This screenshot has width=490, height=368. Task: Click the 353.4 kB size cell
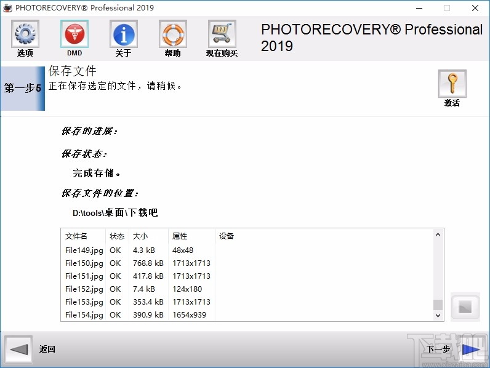pyautogui.click(x=148, y=302)
